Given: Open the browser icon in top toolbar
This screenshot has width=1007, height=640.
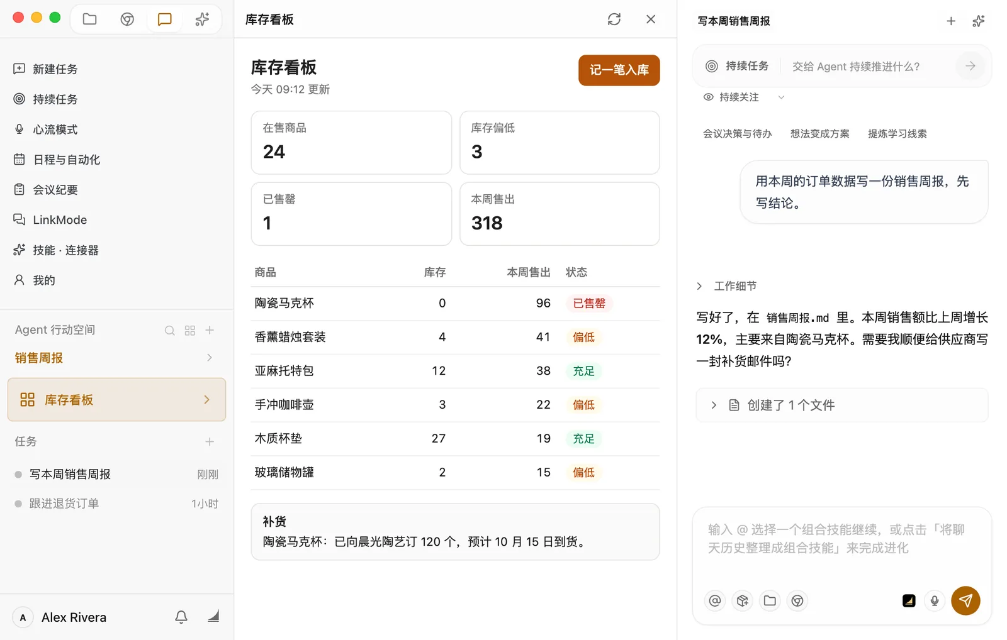Looking at the screenshot, I should (127, 19).
